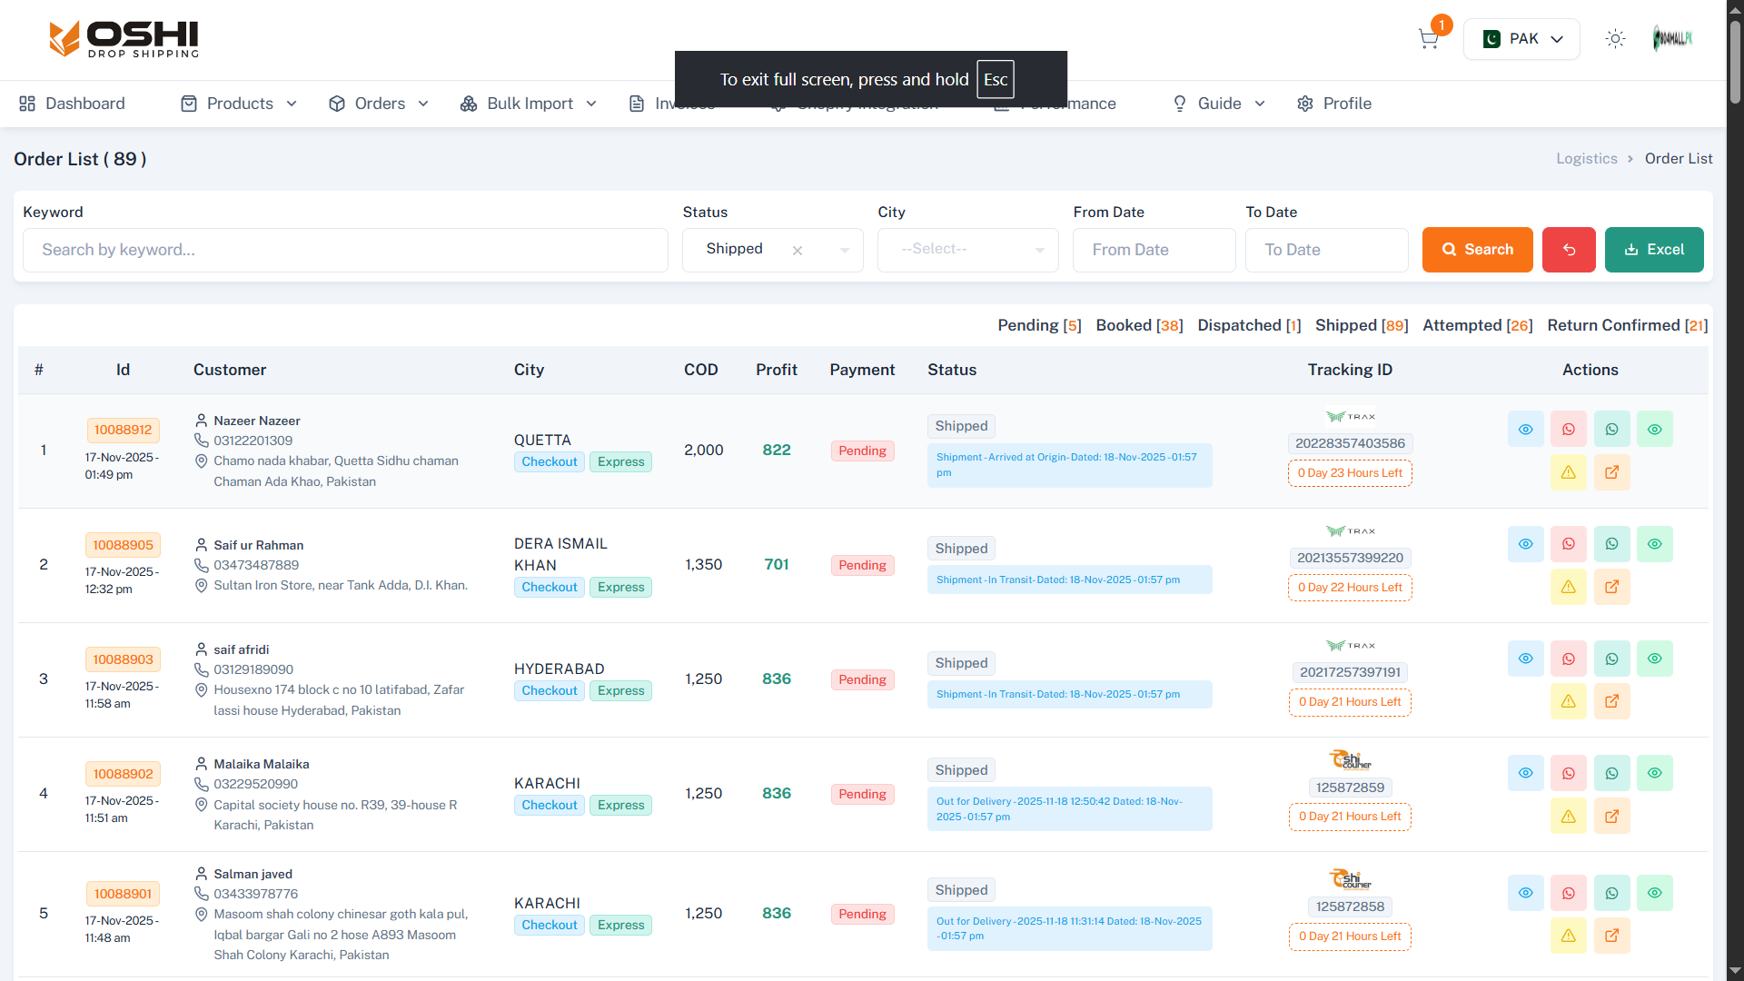
Task: Click blue eye view icon for order 10088912
Action: pos(1525,430)
